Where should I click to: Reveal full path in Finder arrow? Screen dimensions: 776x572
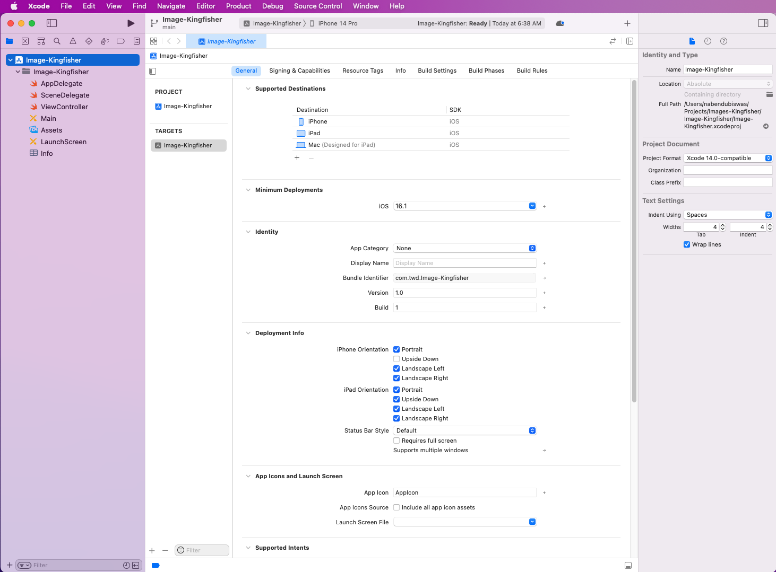coord(766,126)
